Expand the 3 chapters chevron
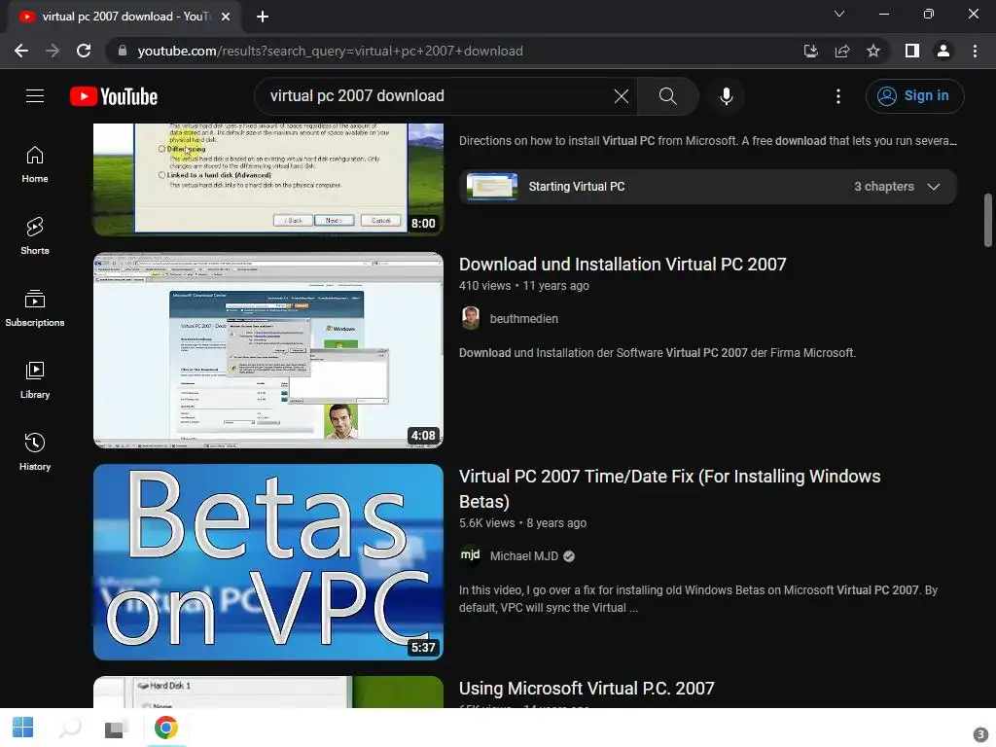This screenshot has height=747, width=996. pos(933,187)
